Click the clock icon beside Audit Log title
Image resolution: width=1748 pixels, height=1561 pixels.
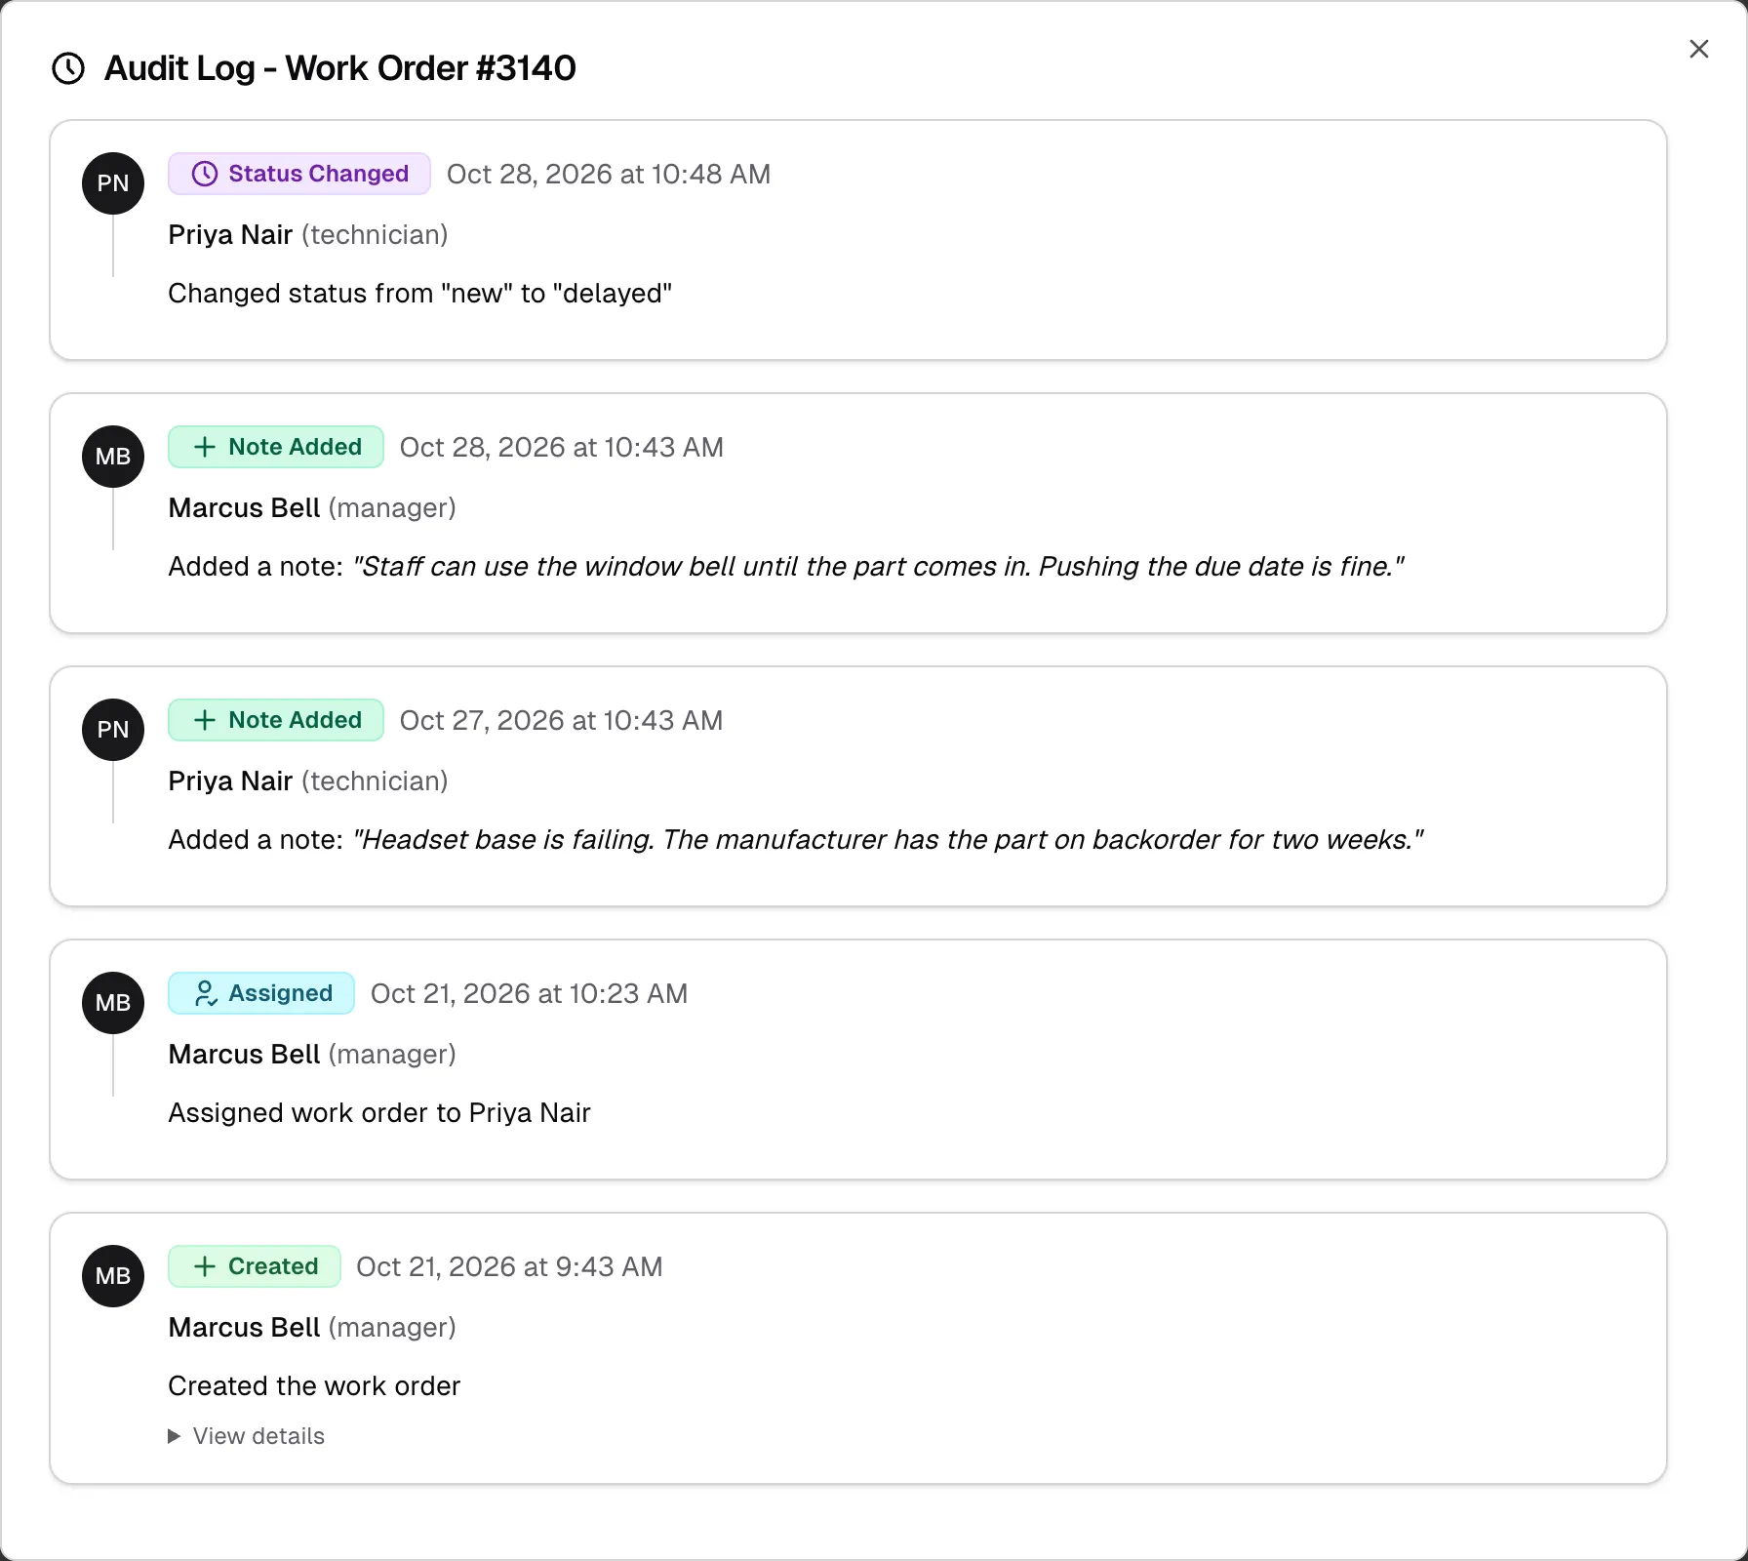pos(68,68)
